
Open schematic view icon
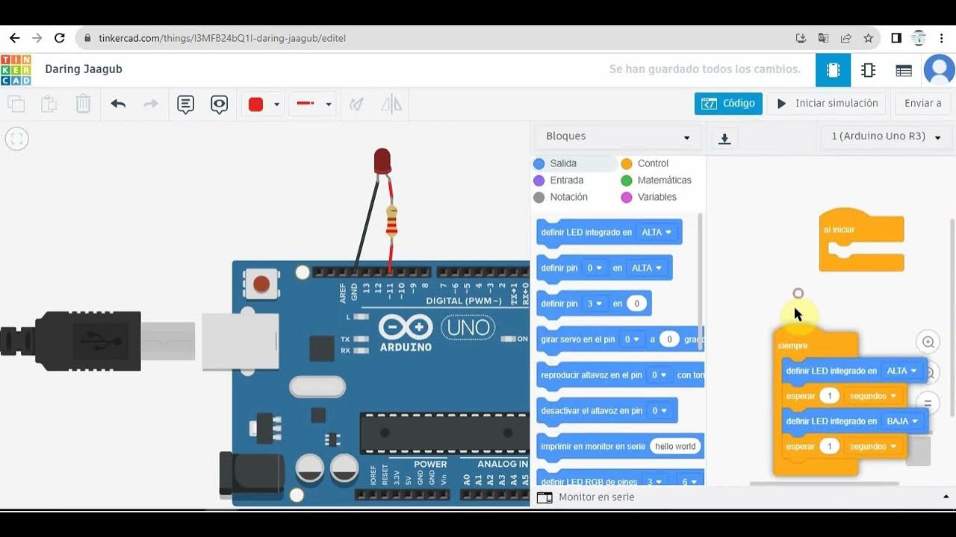(868, 70)
